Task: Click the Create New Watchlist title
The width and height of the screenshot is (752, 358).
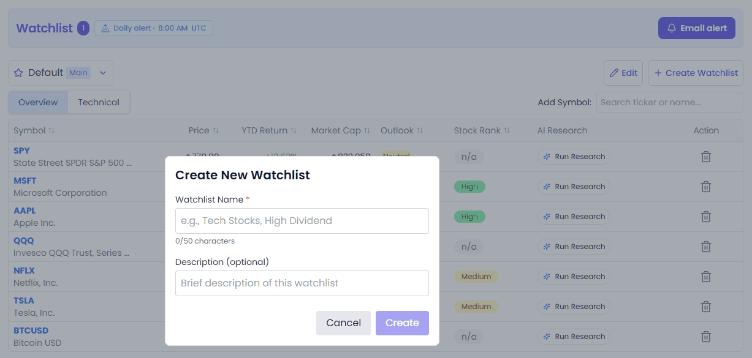Action: pyautogui.click(x=243, y=175)
